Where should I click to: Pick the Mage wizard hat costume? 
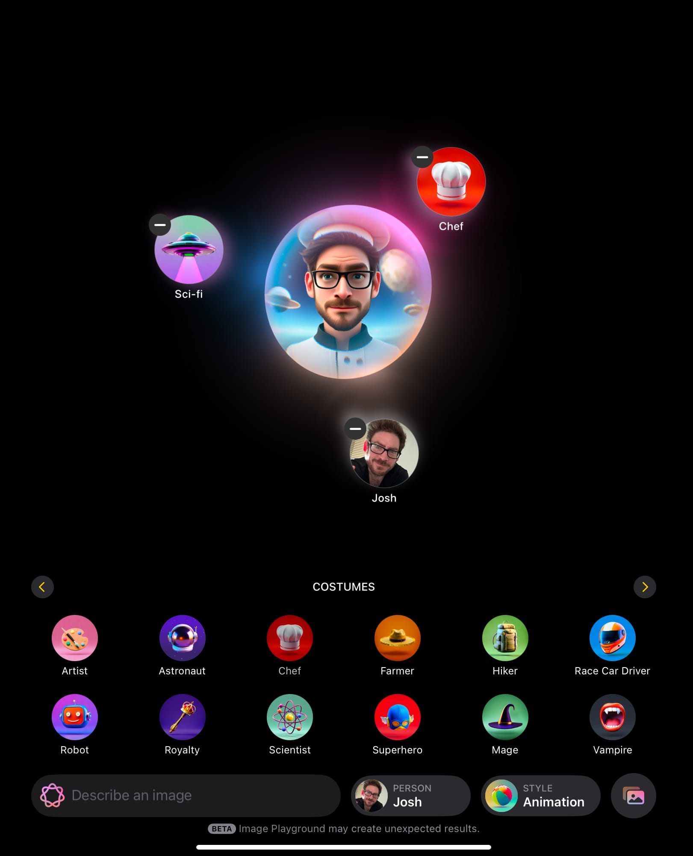505,717
